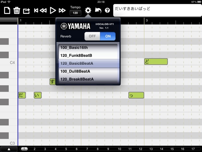
Task: Jump to measure 14 in bottom bar
Action: (162, 149)
